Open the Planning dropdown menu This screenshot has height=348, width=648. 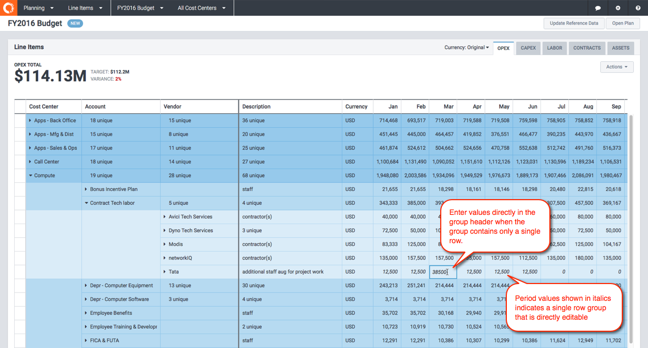coord(38,8)
